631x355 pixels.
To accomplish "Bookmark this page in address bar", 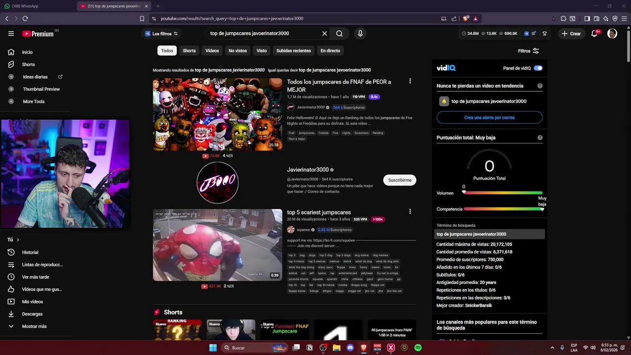I will pyautogui.click(x=142, y=19).
